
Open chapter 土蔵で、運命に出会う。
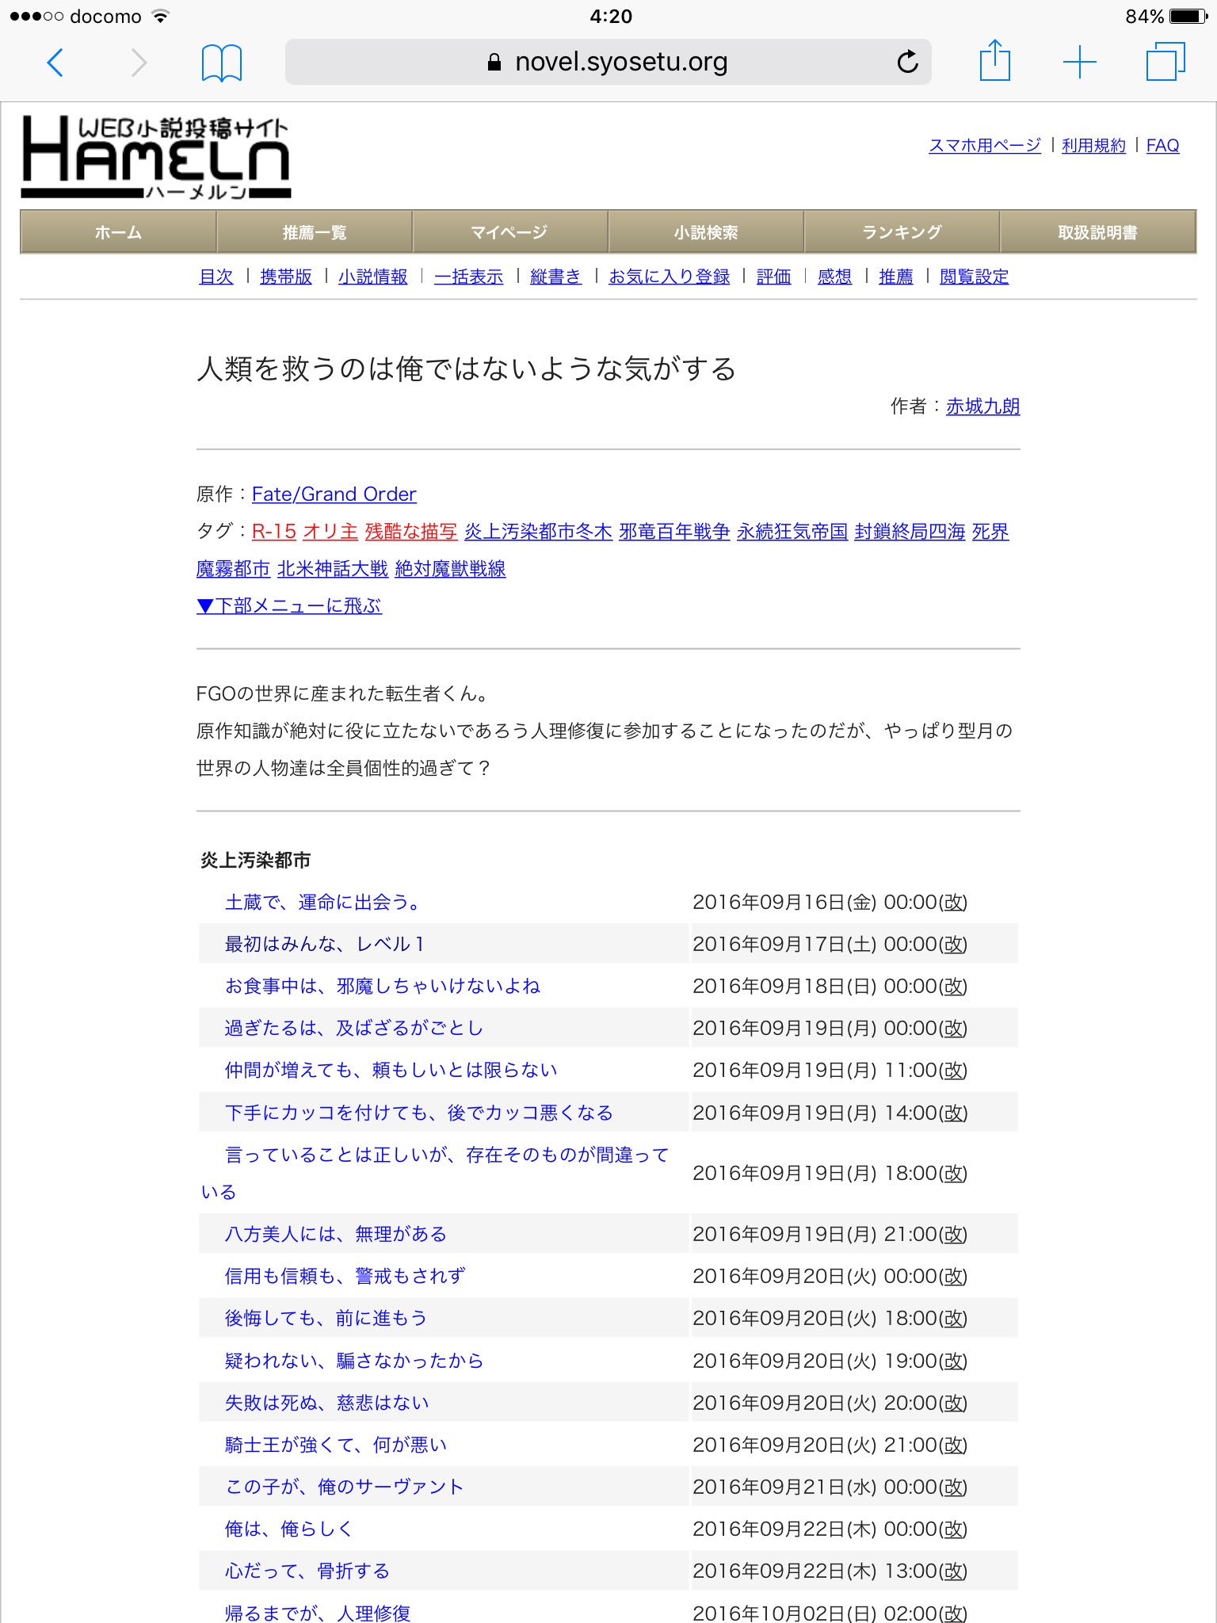[324, 903]
